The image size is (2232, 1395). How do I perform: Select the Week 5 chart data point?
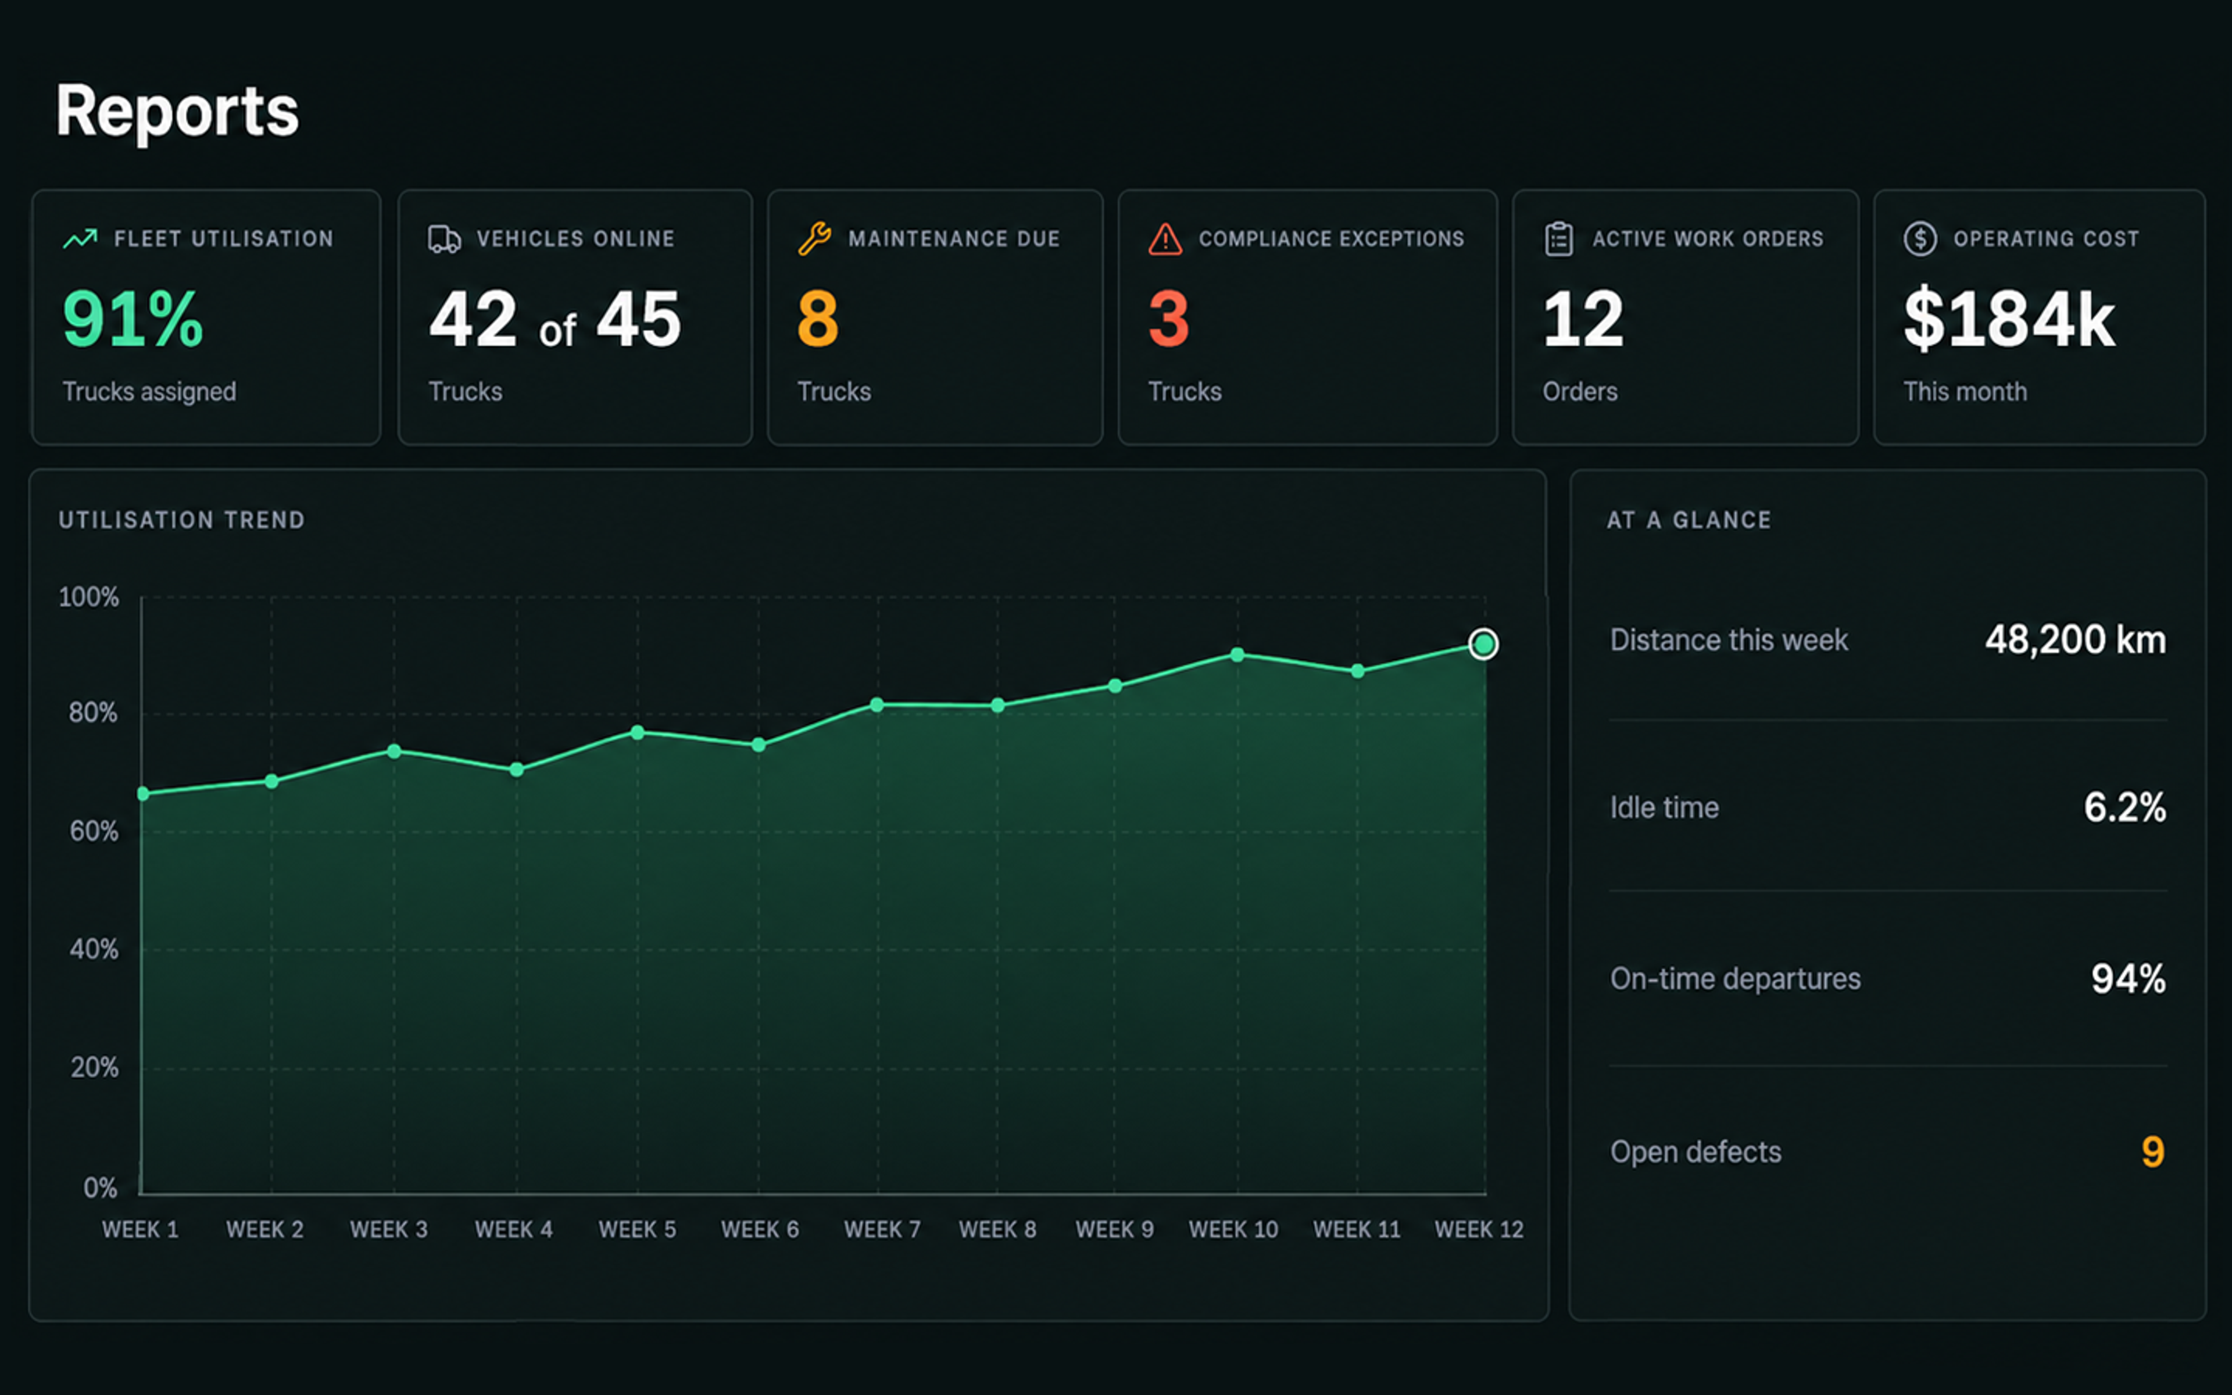point(637,732)
